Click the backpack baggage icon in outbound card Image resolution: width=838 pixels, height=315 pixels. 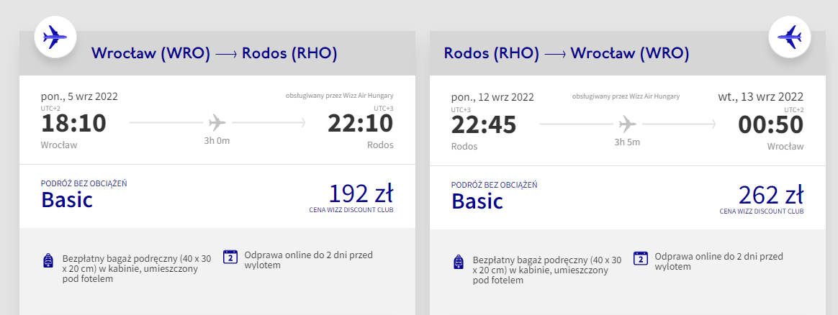click(48, 260)
